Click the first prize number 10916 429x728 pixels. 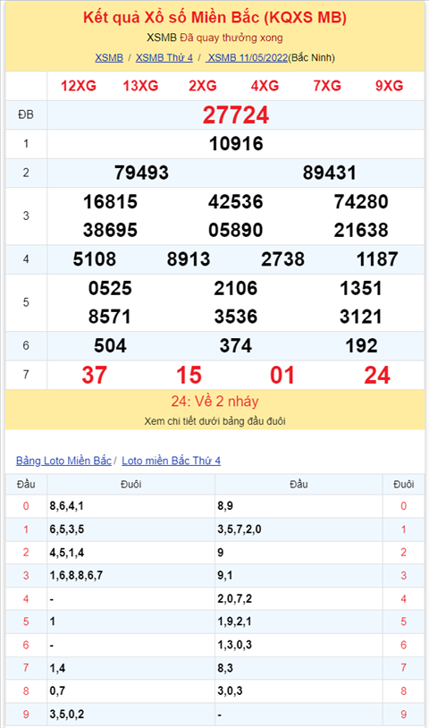(x=236, y=144)
